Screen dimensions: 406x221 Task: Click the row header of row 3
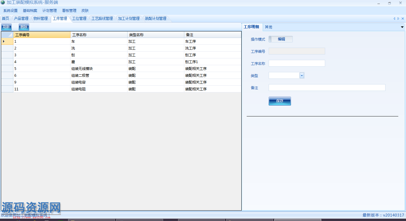click(x=7, y=55)
